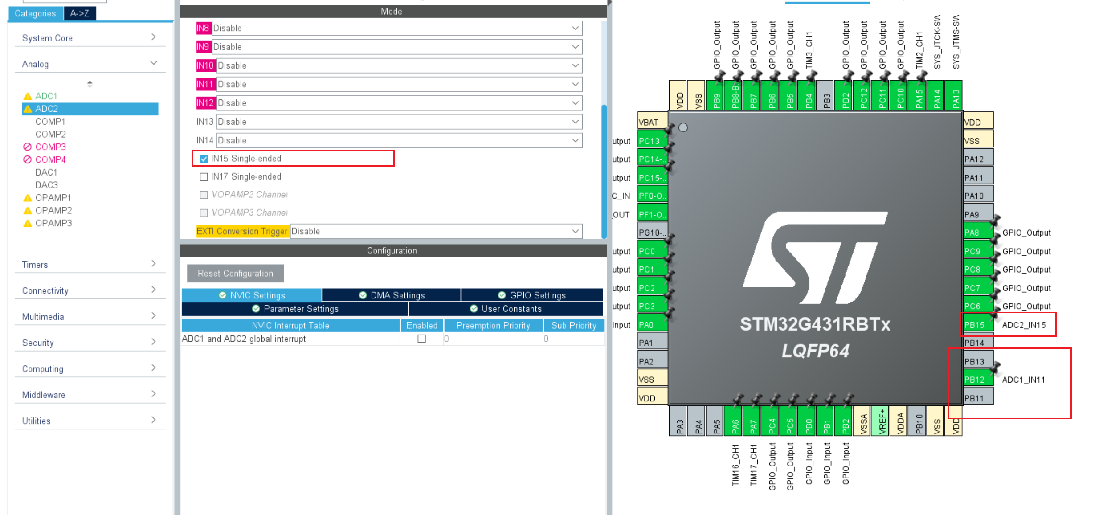Open the User Constants tab

tap(506, 309)
